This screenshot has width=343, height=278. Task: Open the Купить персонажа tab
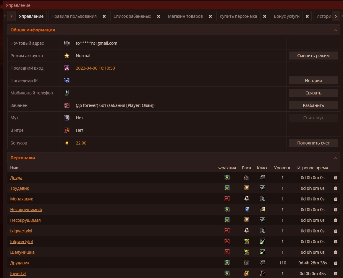click(238, 16)
